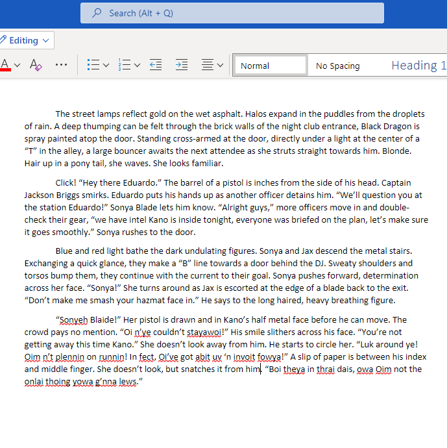This screenshot has width=447, height=448.
Task: Open more font options ellipsis
Action: tap(61, 65)
